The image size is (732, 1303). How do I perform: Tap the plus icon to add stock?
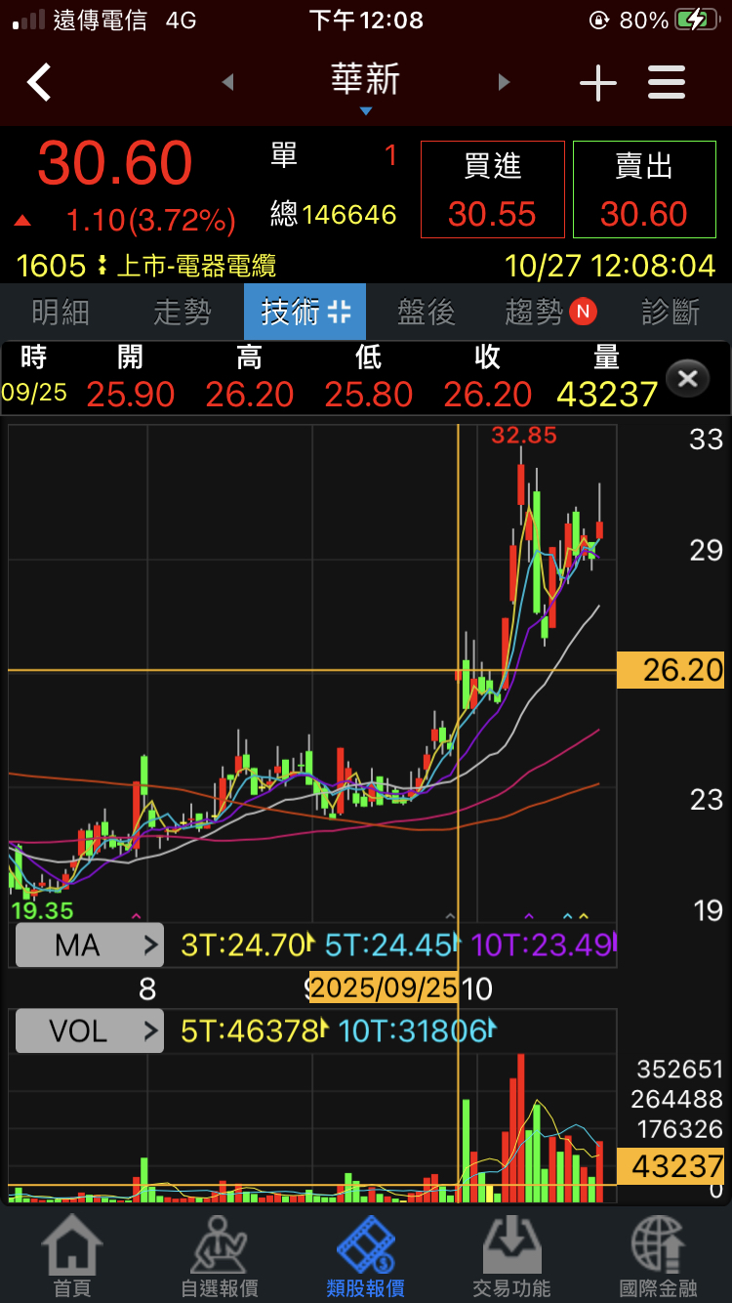[597, 84]
